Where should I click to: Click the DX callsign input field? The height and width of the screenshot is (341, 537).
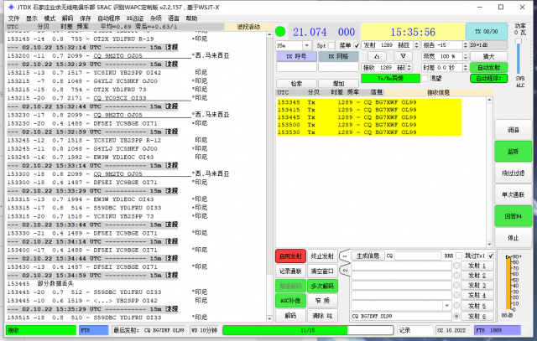[x=296, y=67]
